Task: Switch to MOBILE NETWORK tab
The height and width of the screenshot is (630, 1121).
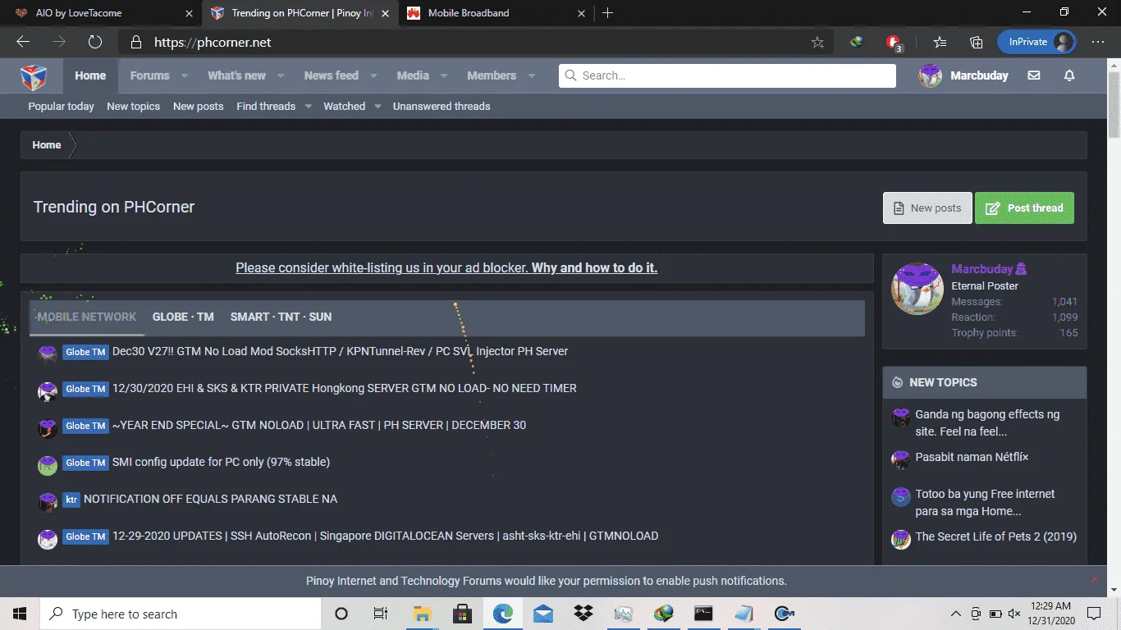Action: click(x=87, y=317)
